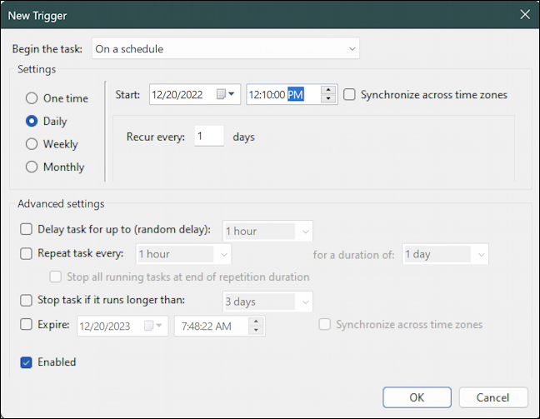
Task: Click the Advanced settings heading
Action: 61,203
